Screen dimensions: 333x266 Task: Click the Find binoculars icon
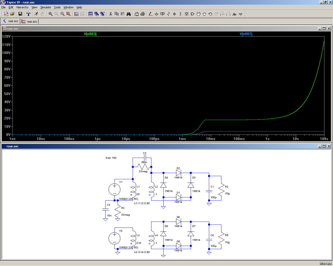tap(129, 14)
